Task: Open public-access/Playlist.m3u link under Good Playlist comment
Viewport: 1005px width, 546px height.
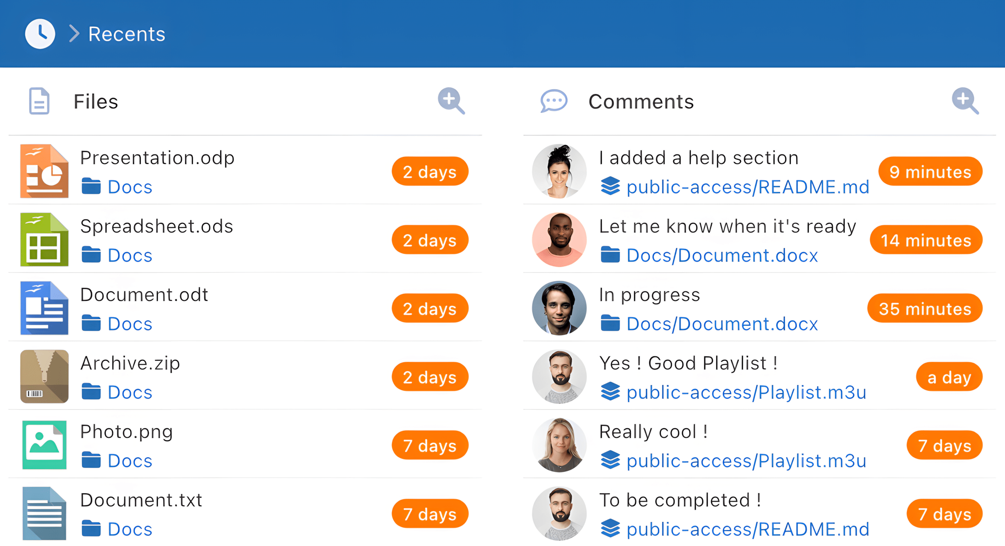Action: click(746, 392)
